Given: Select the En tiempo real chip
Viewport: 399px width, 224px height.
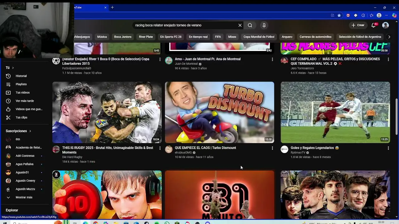Looking at the screenshot, I should (x=198, y=37).
